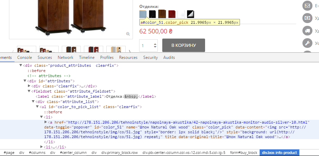The width and height of the screenshot is (319, 156).
Task: Increase quantity with the up stepper arrow
Action: 155,44
